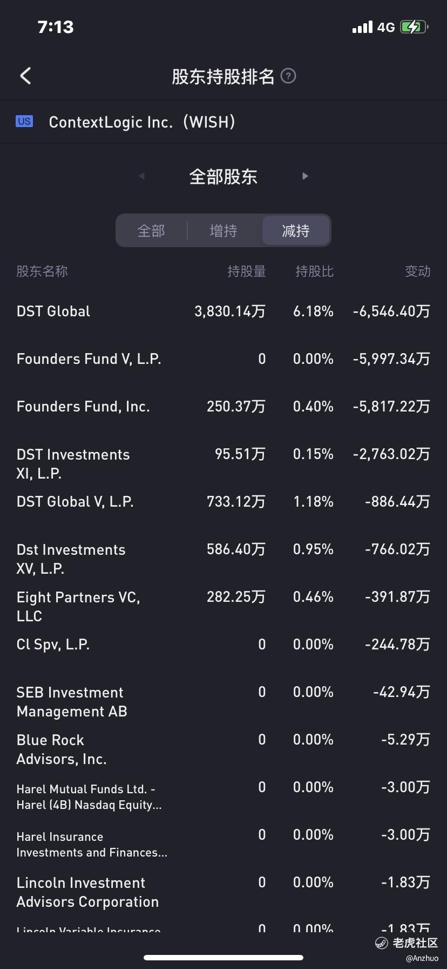Open Founders Fund V, L.P. row
This screenshot has height=969, width=447.
223,359
